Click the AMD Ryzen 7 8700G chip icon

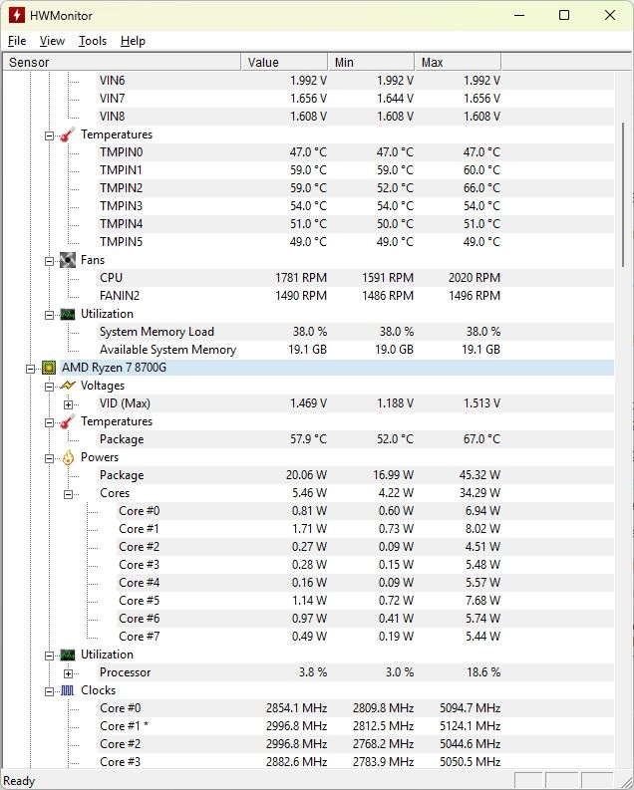(49, 368)
